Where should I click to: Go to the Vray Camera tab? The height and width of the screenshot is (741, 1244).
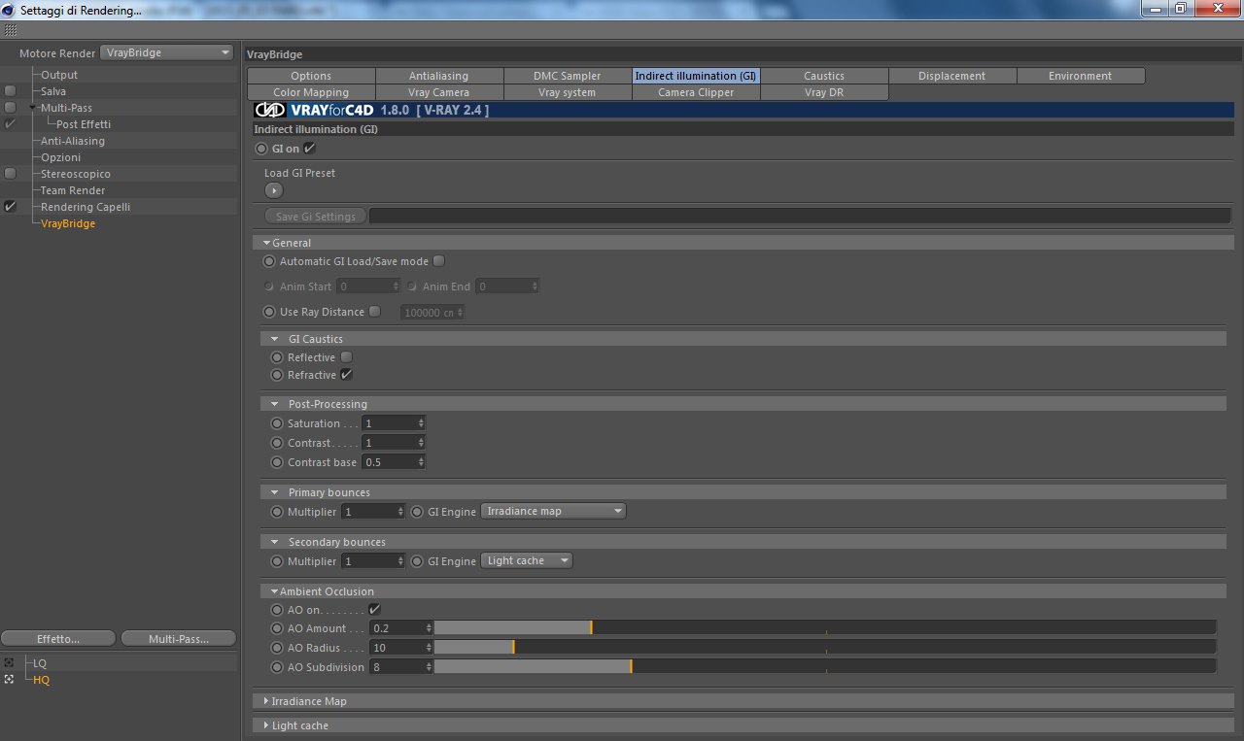[439, 92]
